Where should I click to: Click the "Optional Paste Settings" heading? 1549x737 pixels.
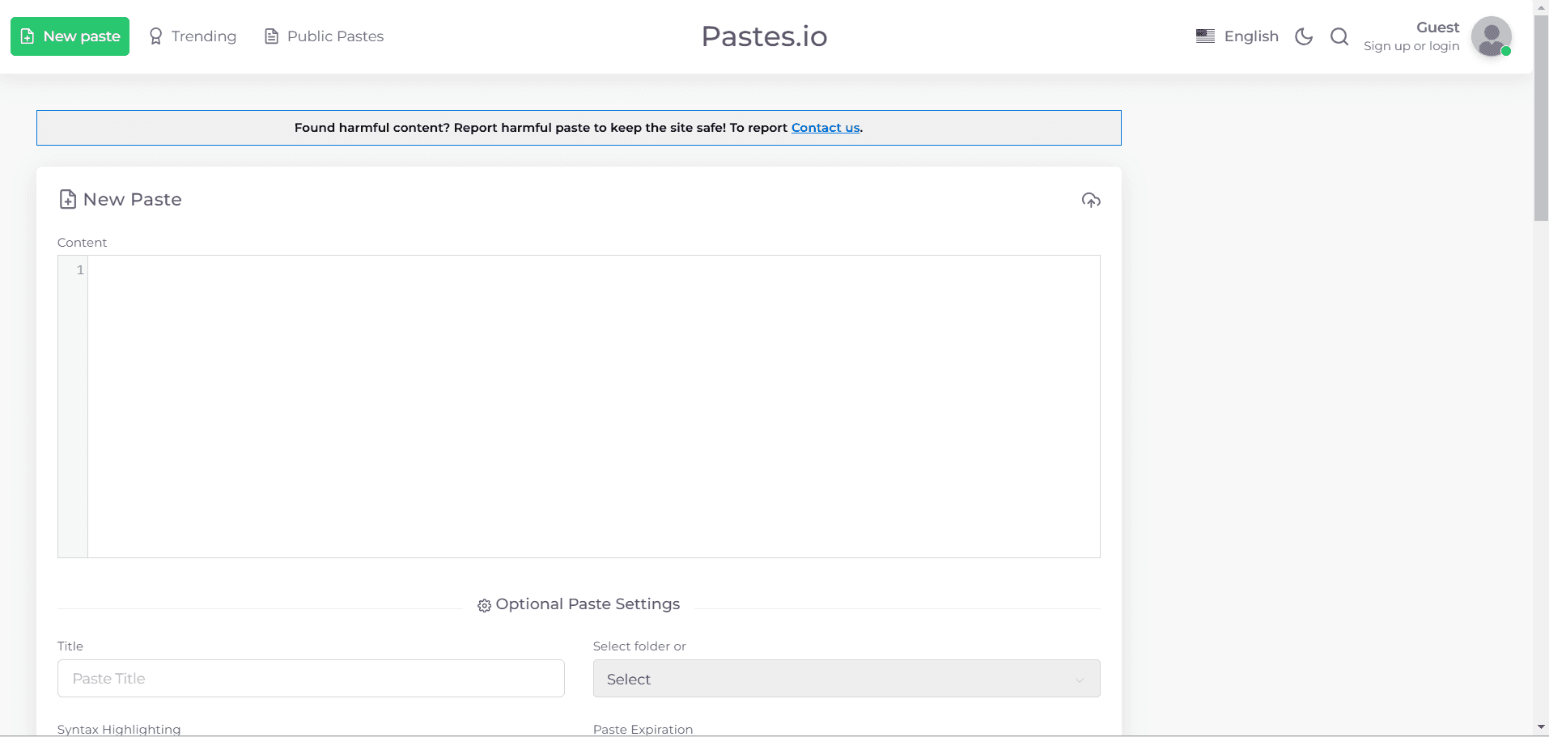coord(579,604)
